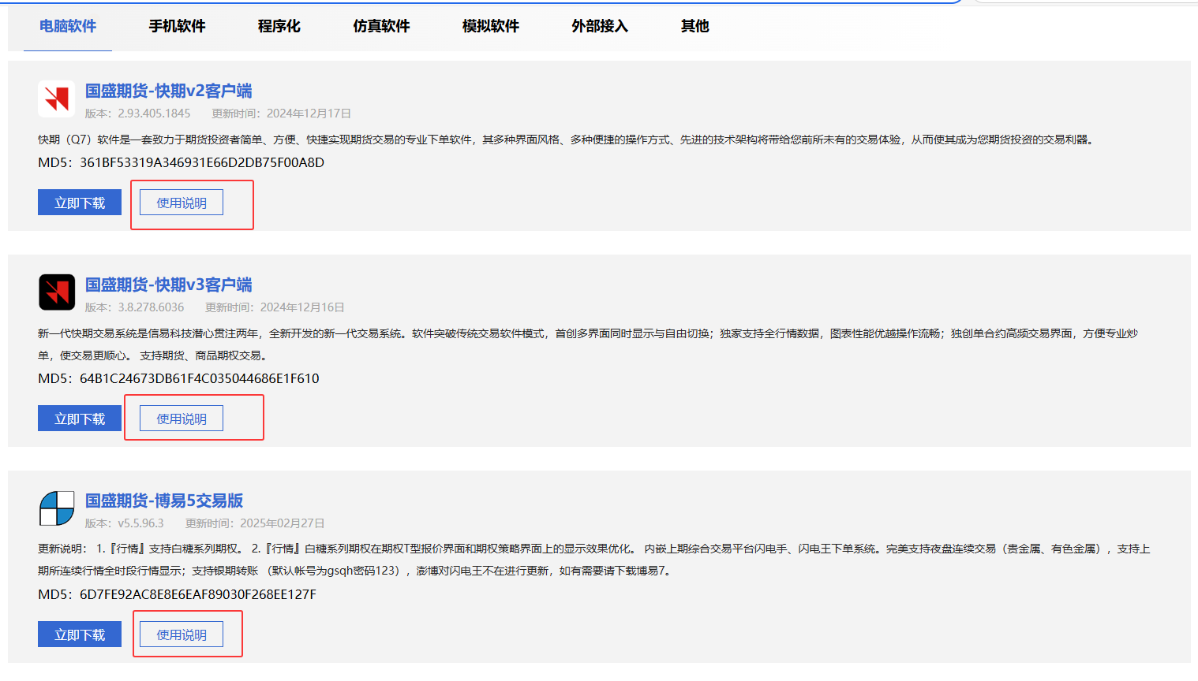Open the 外部接入 tab
1198x681 pixels.
click(600, 26)
